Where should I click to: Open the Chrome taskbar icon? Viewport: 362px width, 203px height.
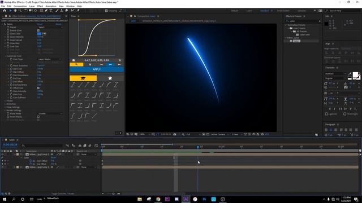158,199
